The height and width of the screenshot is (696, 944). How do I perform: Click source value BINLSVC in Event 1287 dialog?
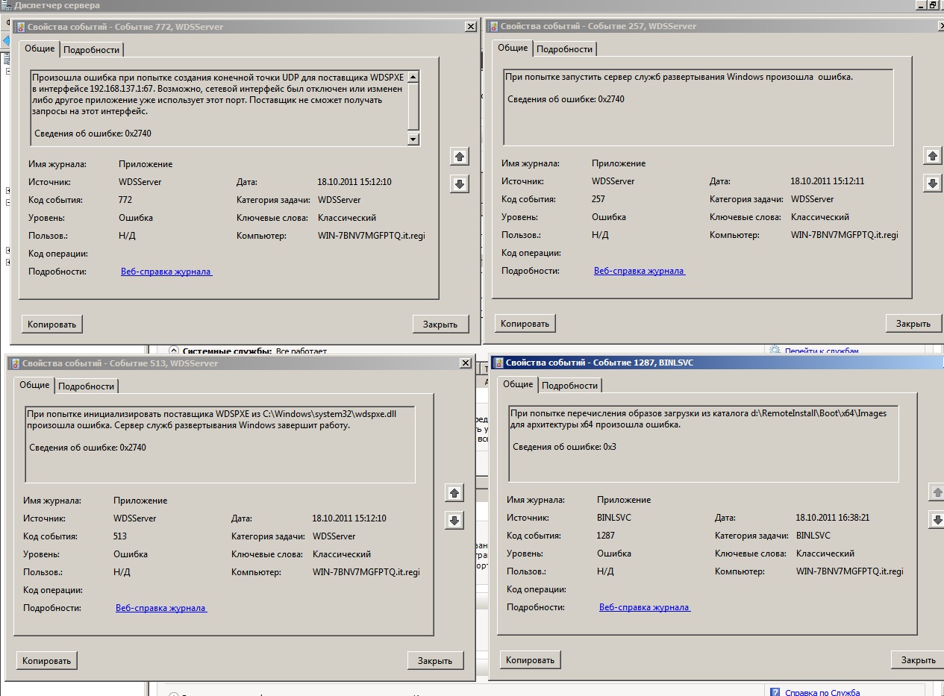point(613,518)
